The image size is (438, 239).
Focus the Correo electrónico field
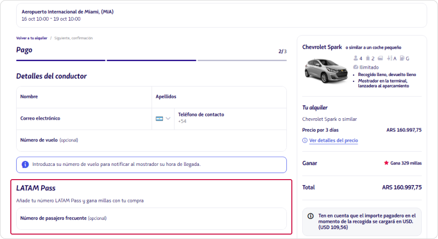(84, 119)
